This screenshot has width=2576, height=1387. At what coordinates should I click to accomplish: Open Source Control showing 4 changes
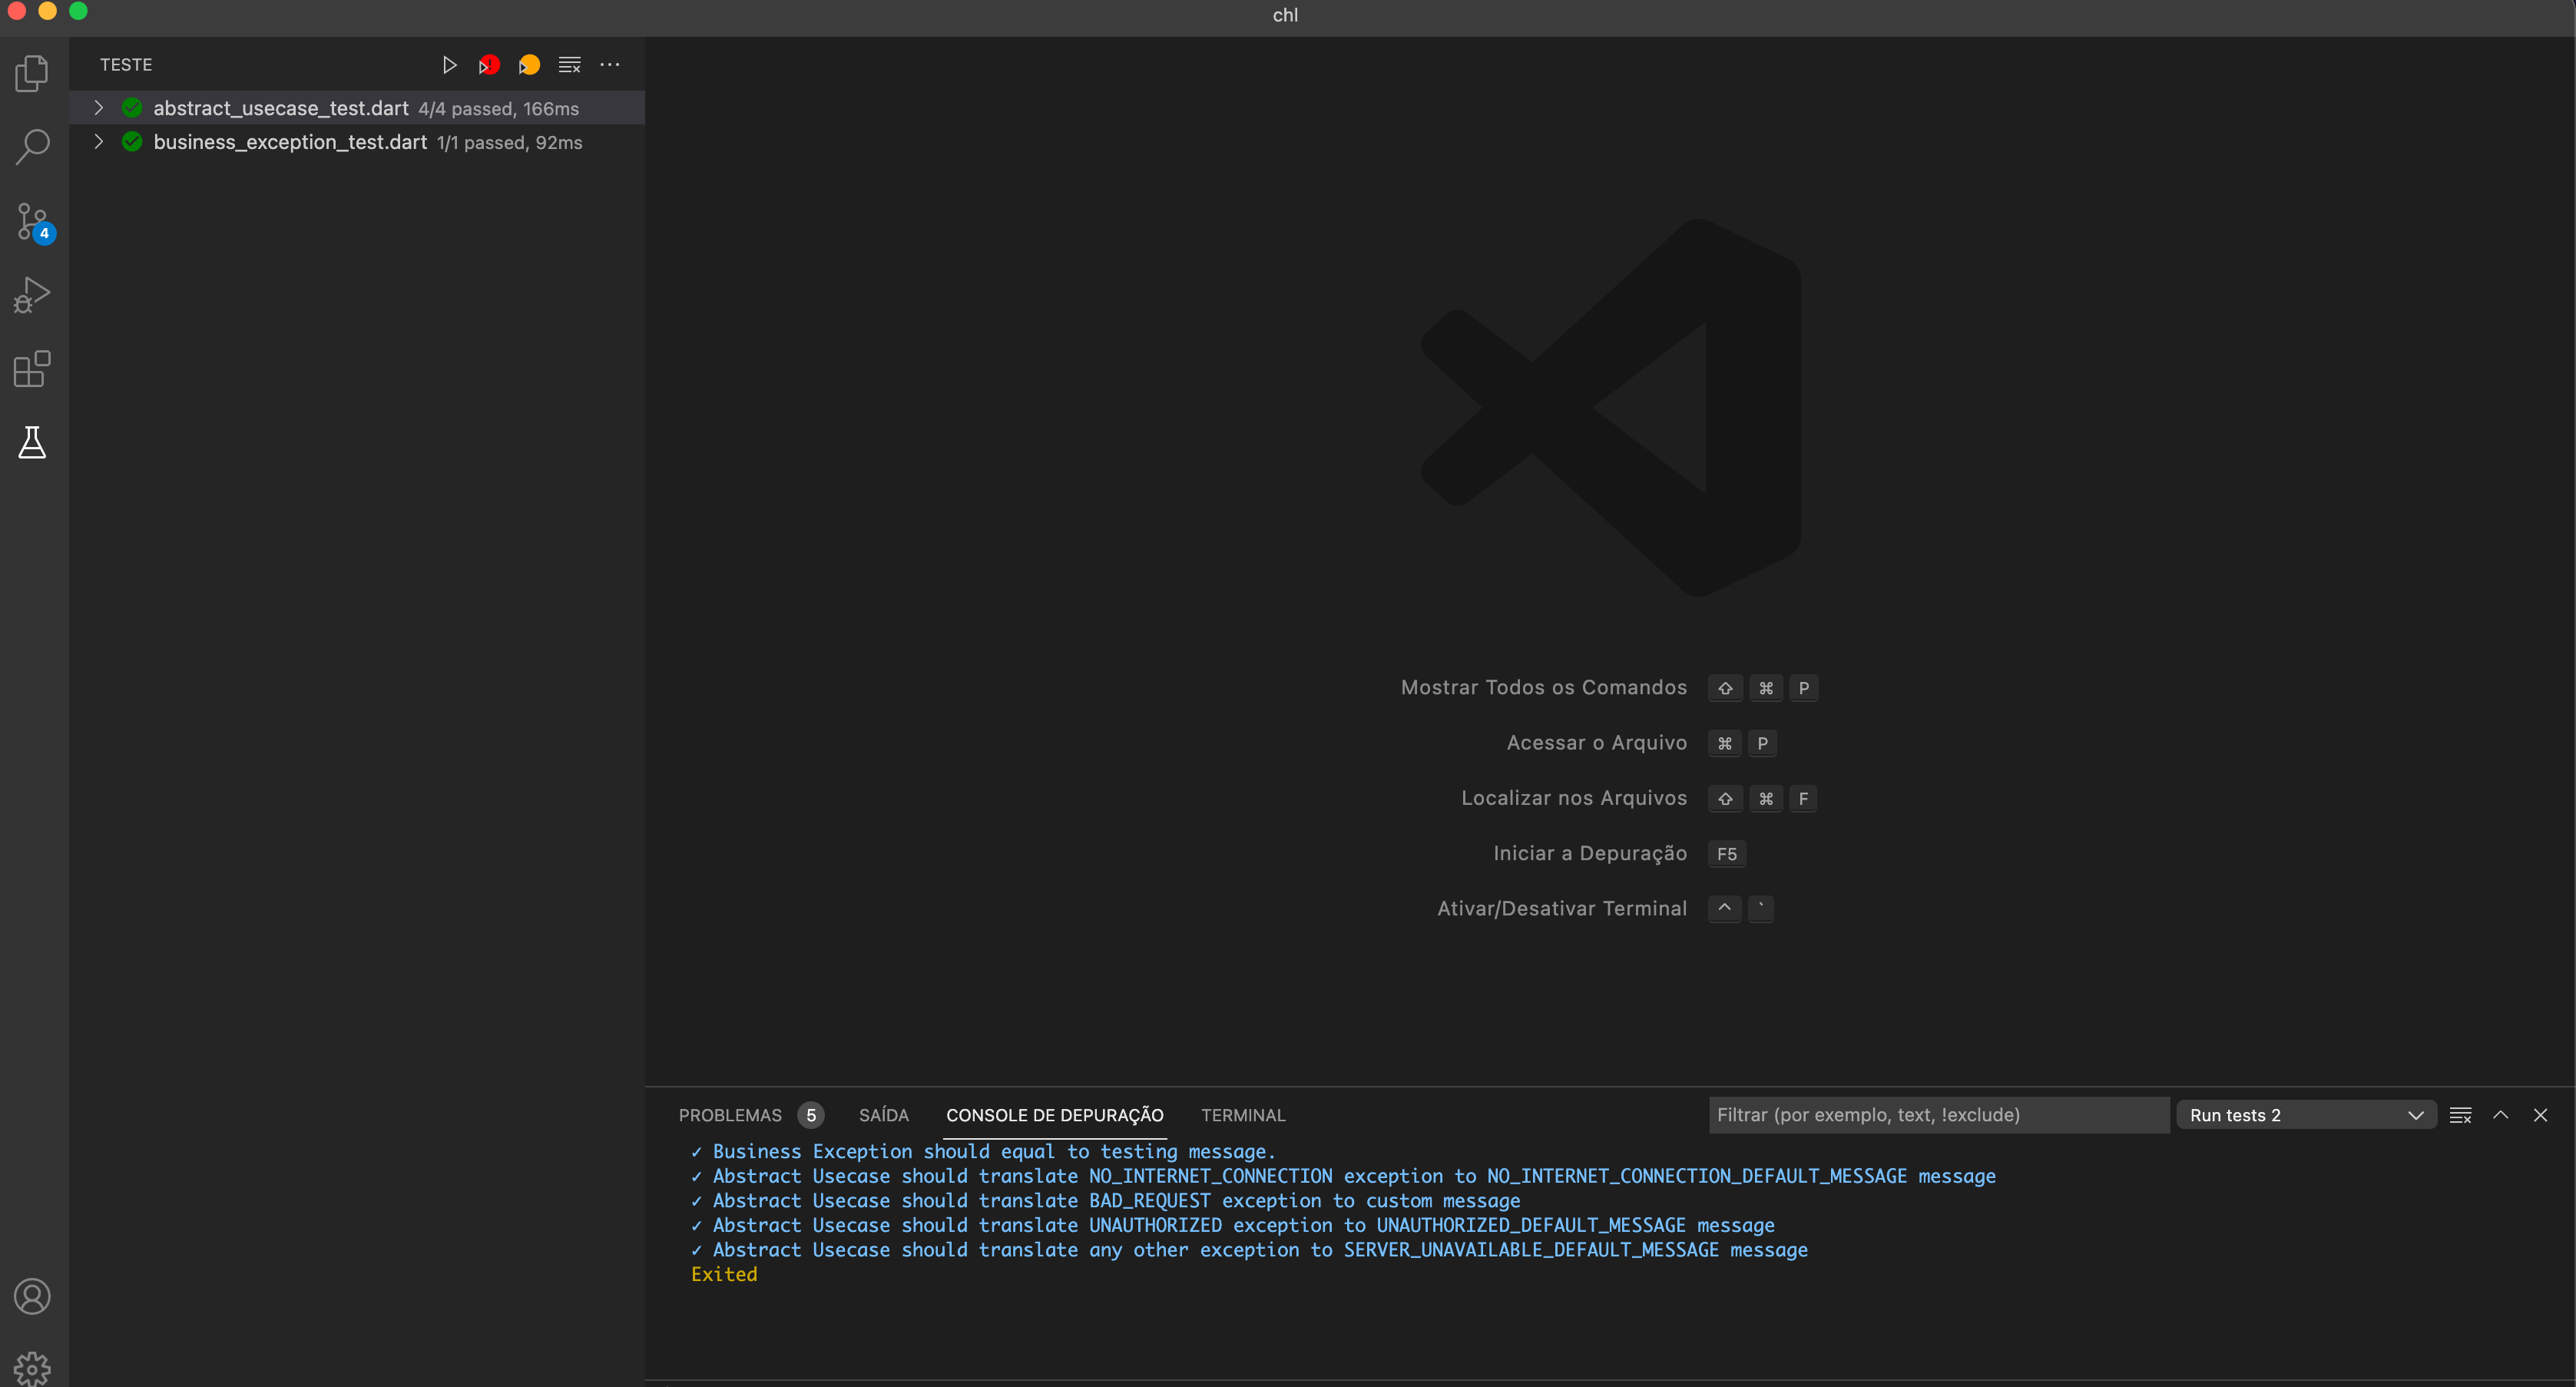click(33, 221)
